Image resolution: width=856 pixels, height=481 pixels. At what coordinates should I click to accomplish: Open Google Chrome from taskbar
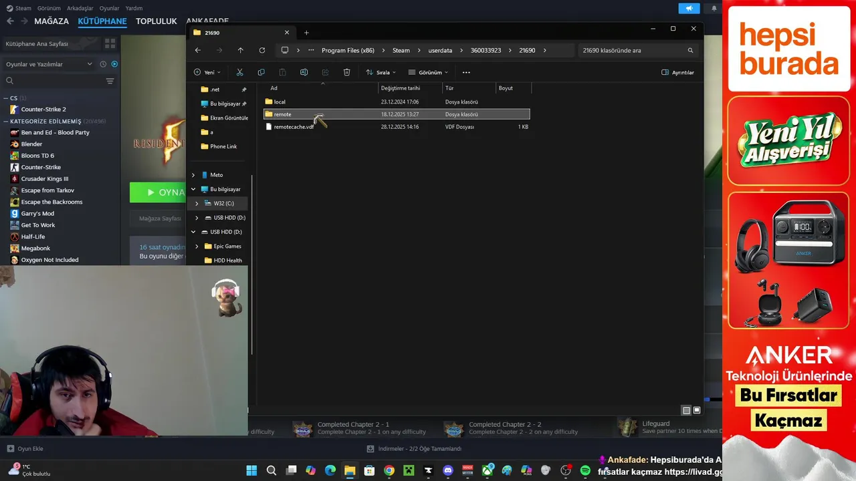pos(389,470)
